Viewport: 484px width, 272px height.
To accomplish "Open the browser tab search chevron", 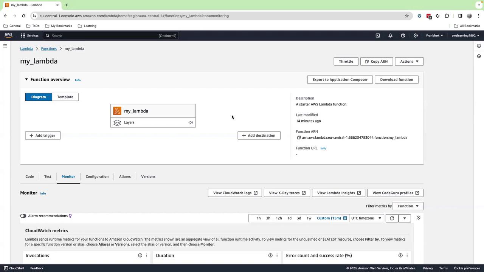I will (479, 5).
